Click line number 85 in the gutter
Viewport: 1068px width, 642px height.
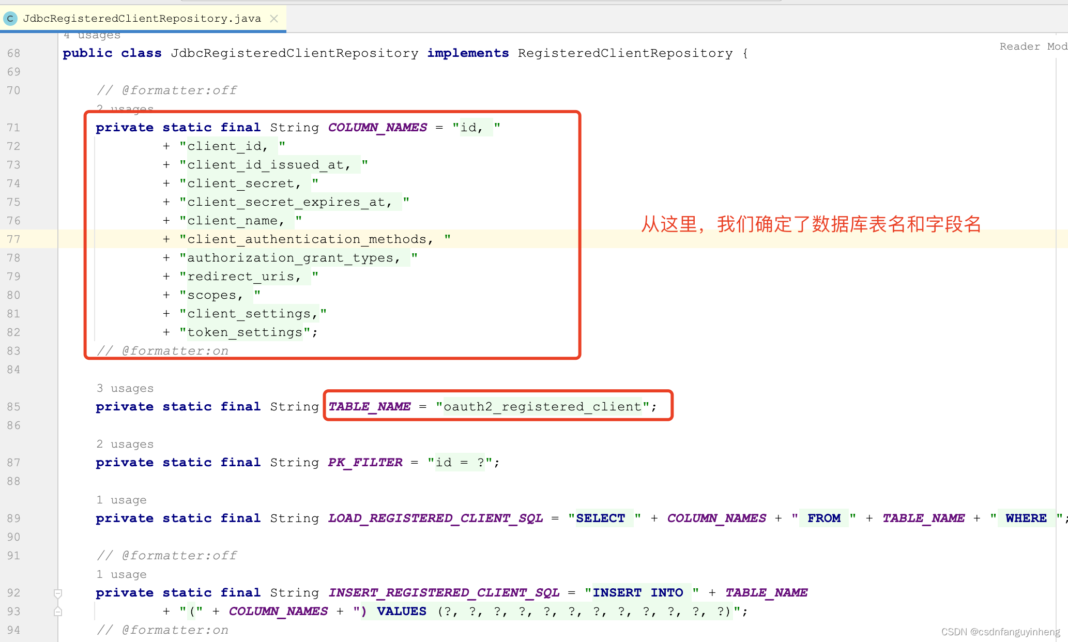13,407
